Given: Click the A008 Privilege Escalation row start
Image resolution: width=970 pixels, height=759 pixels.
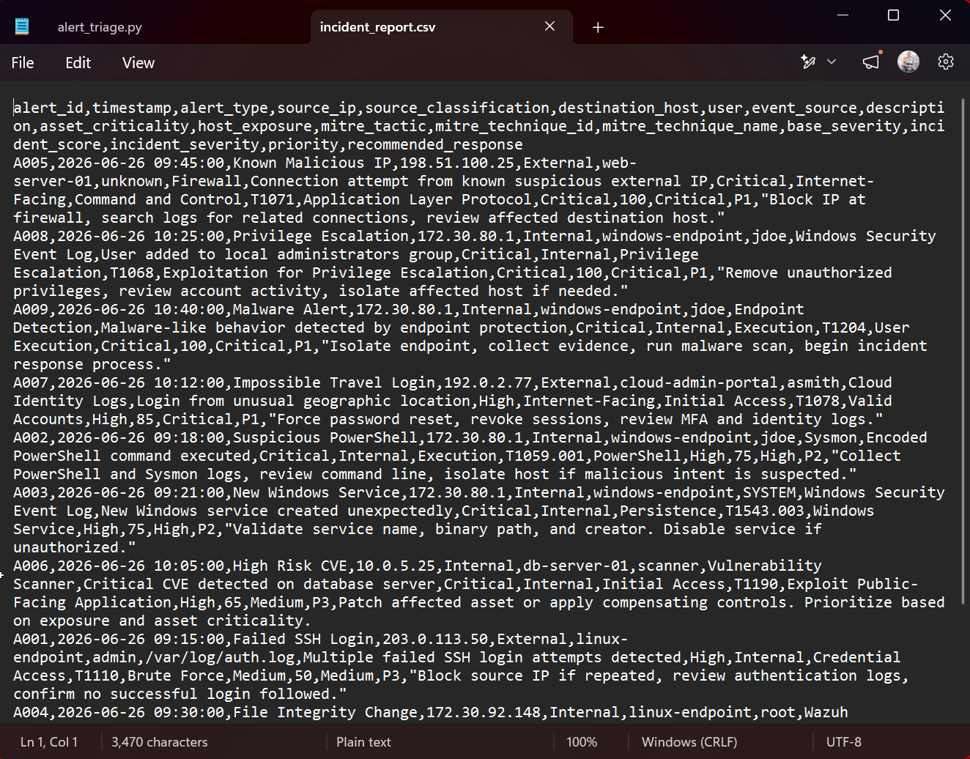Looking at the screenshot, I should pos(31,236).
